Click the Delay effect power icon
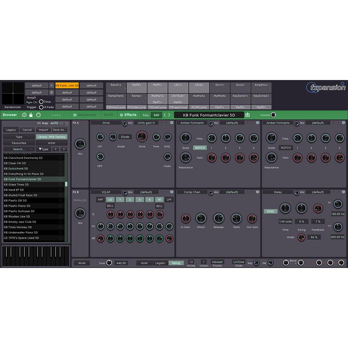The image size is (348, 348). [343, 192]
